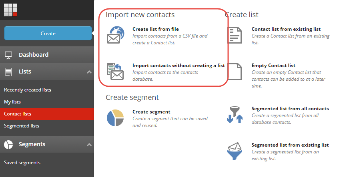Screen dimensions: 339x177
Task: Select Contact lists menu item
Action: (47, 114)
